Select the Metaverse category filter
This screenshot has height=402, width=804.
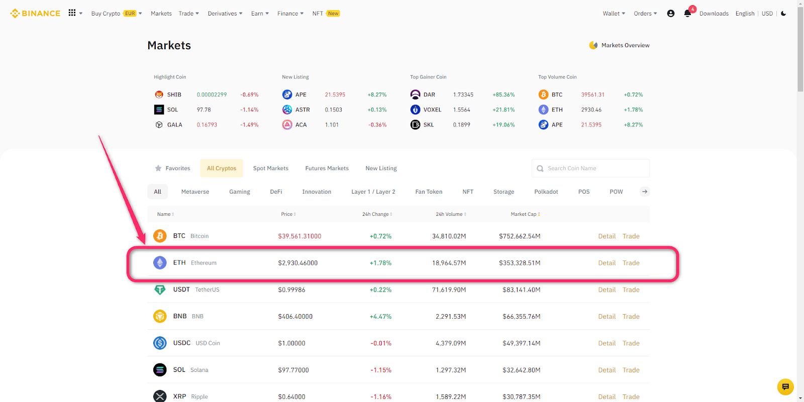click(195, 192)
